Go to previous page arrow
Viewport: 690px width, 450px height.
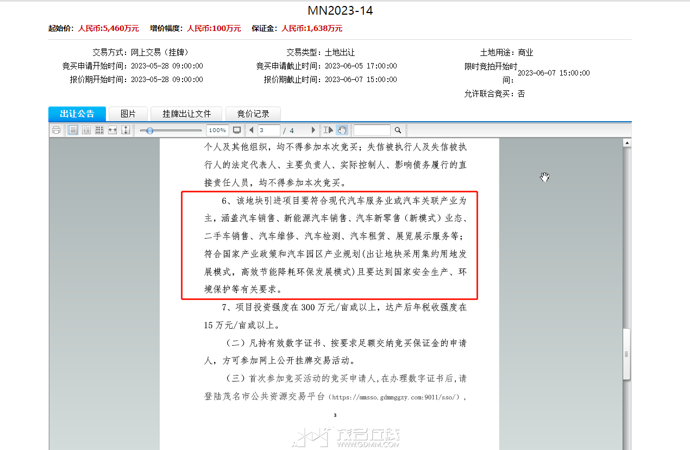tap(251, 130)
